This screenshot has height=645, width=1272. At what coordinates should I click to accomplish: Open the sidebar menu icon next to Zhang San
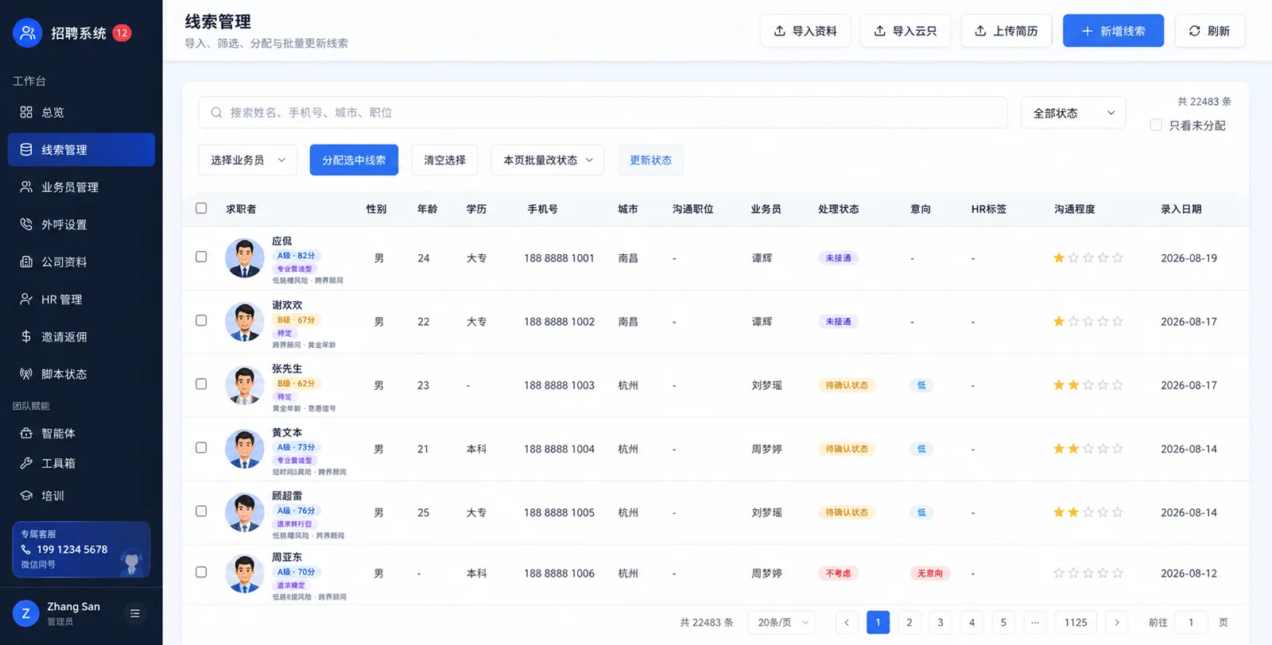[135, 613]
